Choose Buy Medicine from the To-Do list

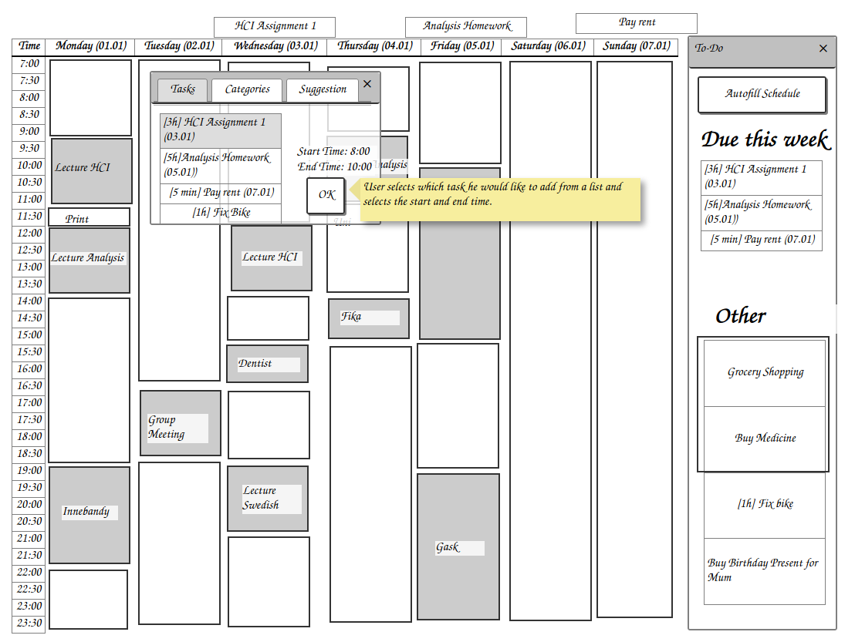[x=765, y=439]
